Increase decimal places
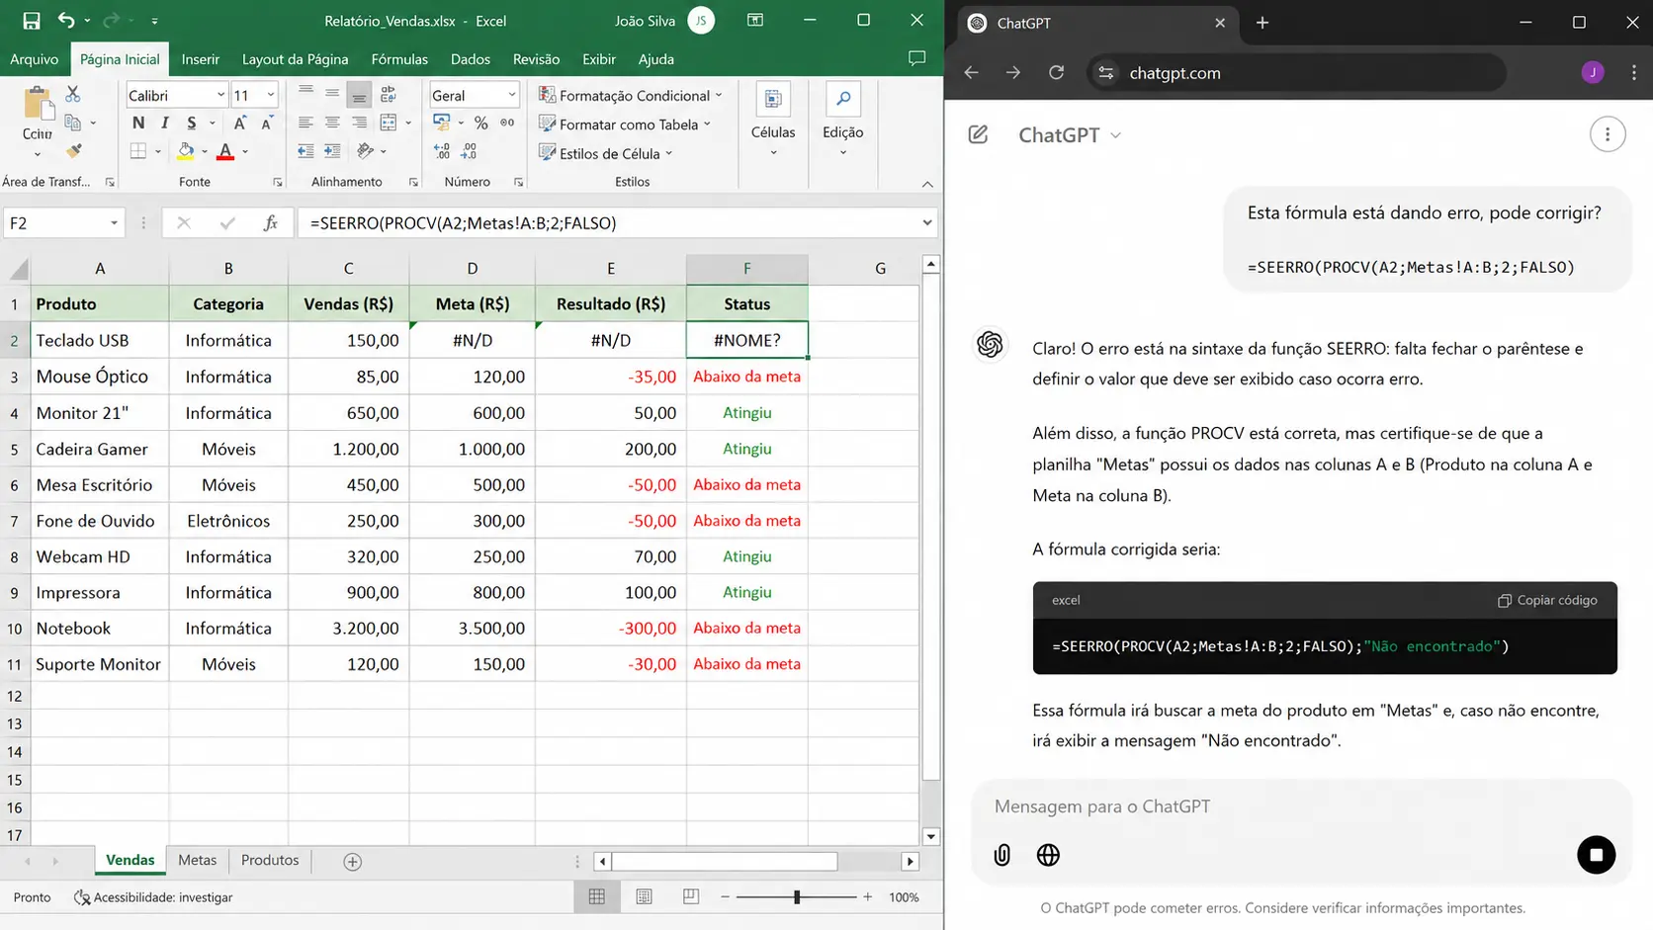Image resolution: width=1653 pixels, height=930 pixels. pyautogui.click(x=442, y=151)
